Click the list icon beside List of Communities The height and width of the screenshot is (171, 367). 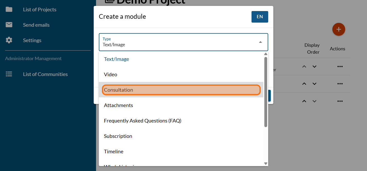[x=9, y=74]
